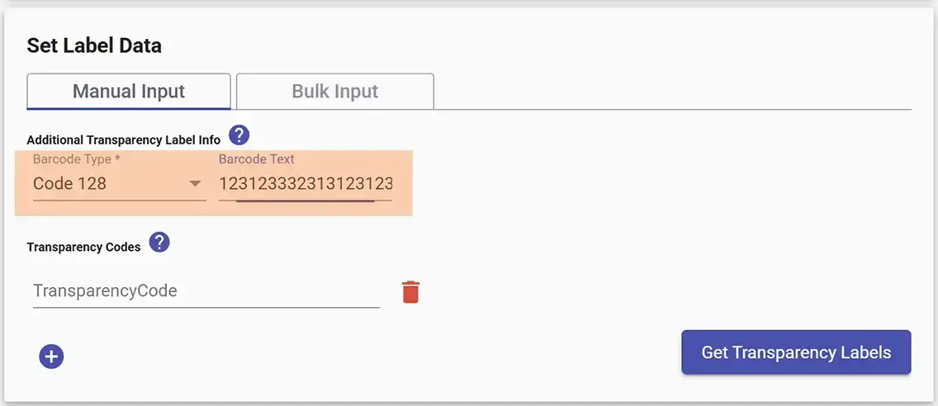Open help for Additional Transparency Label Info
The image size is (938, 406).
click(x=239, y=135)
